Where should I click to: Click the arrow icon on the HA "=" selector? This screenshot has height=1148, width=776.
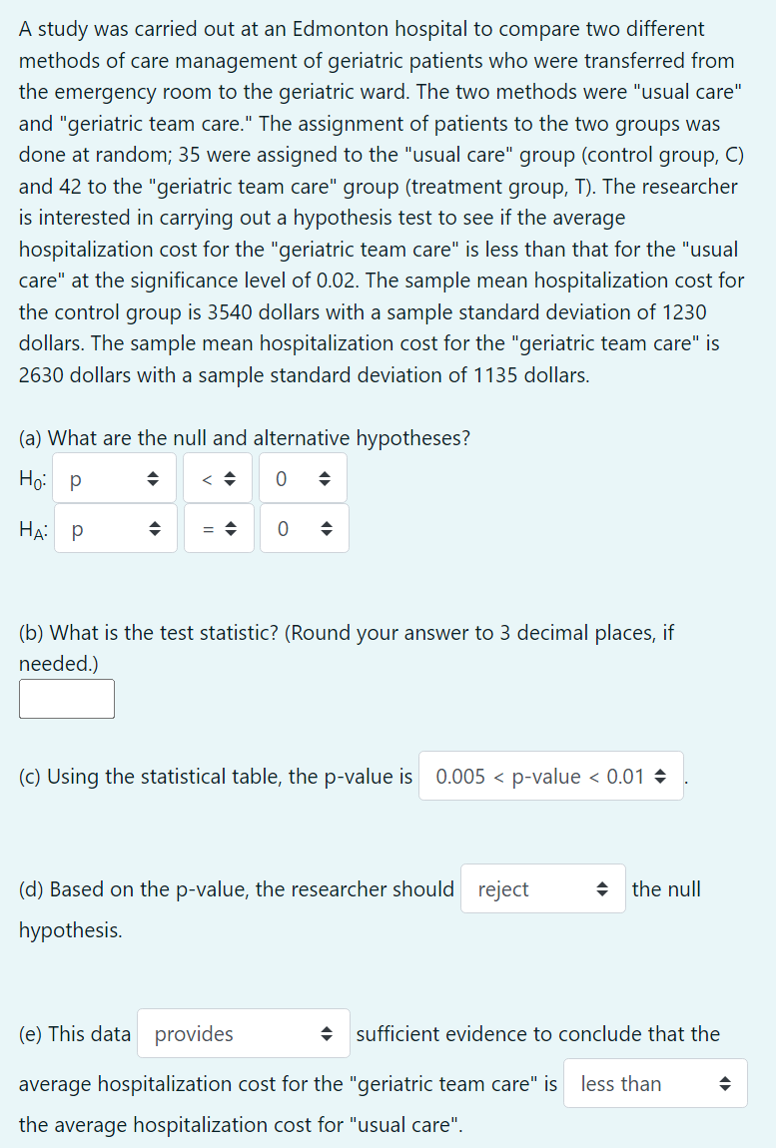(233, 528)
